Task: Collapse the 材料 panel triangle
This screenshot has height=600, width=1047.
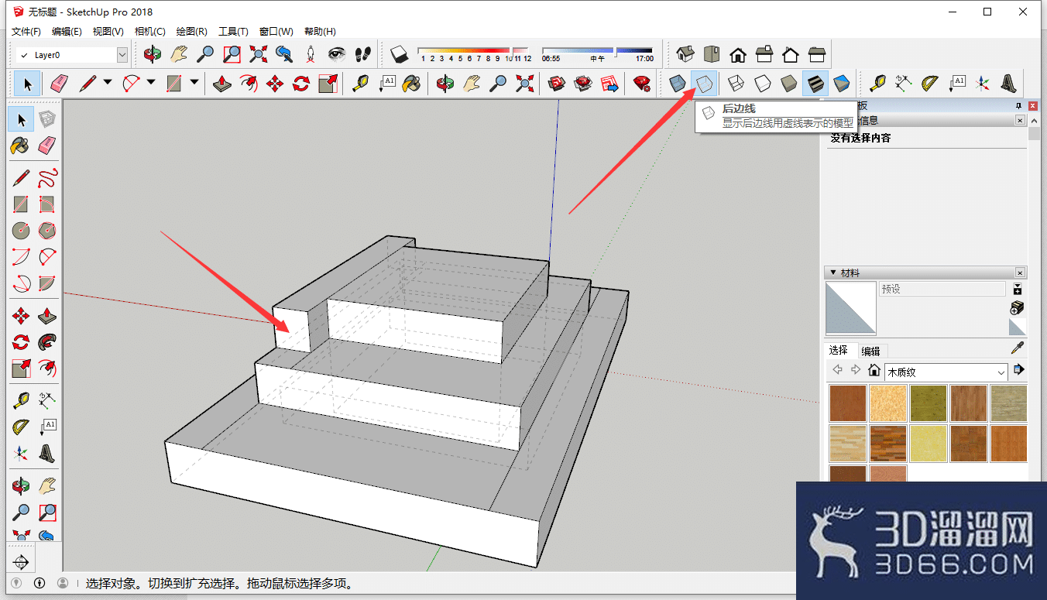Action: pos(832,273)
